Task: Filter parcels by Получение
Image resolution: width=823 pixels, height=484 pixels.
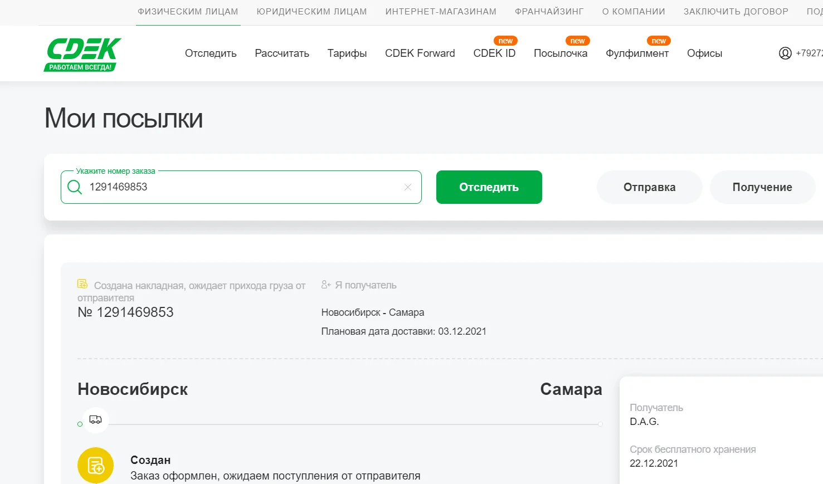Action: 762,187
